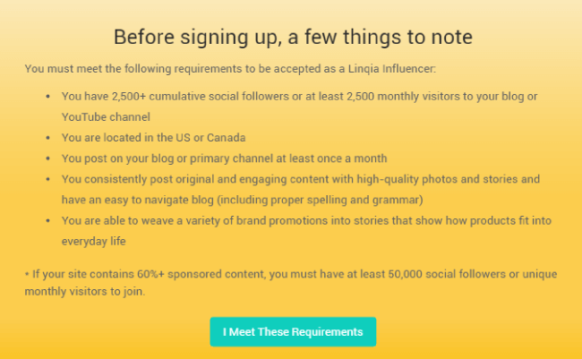Click '(including proper spelling and grammar)' text

pyautogui.click(x=320, y=201)
